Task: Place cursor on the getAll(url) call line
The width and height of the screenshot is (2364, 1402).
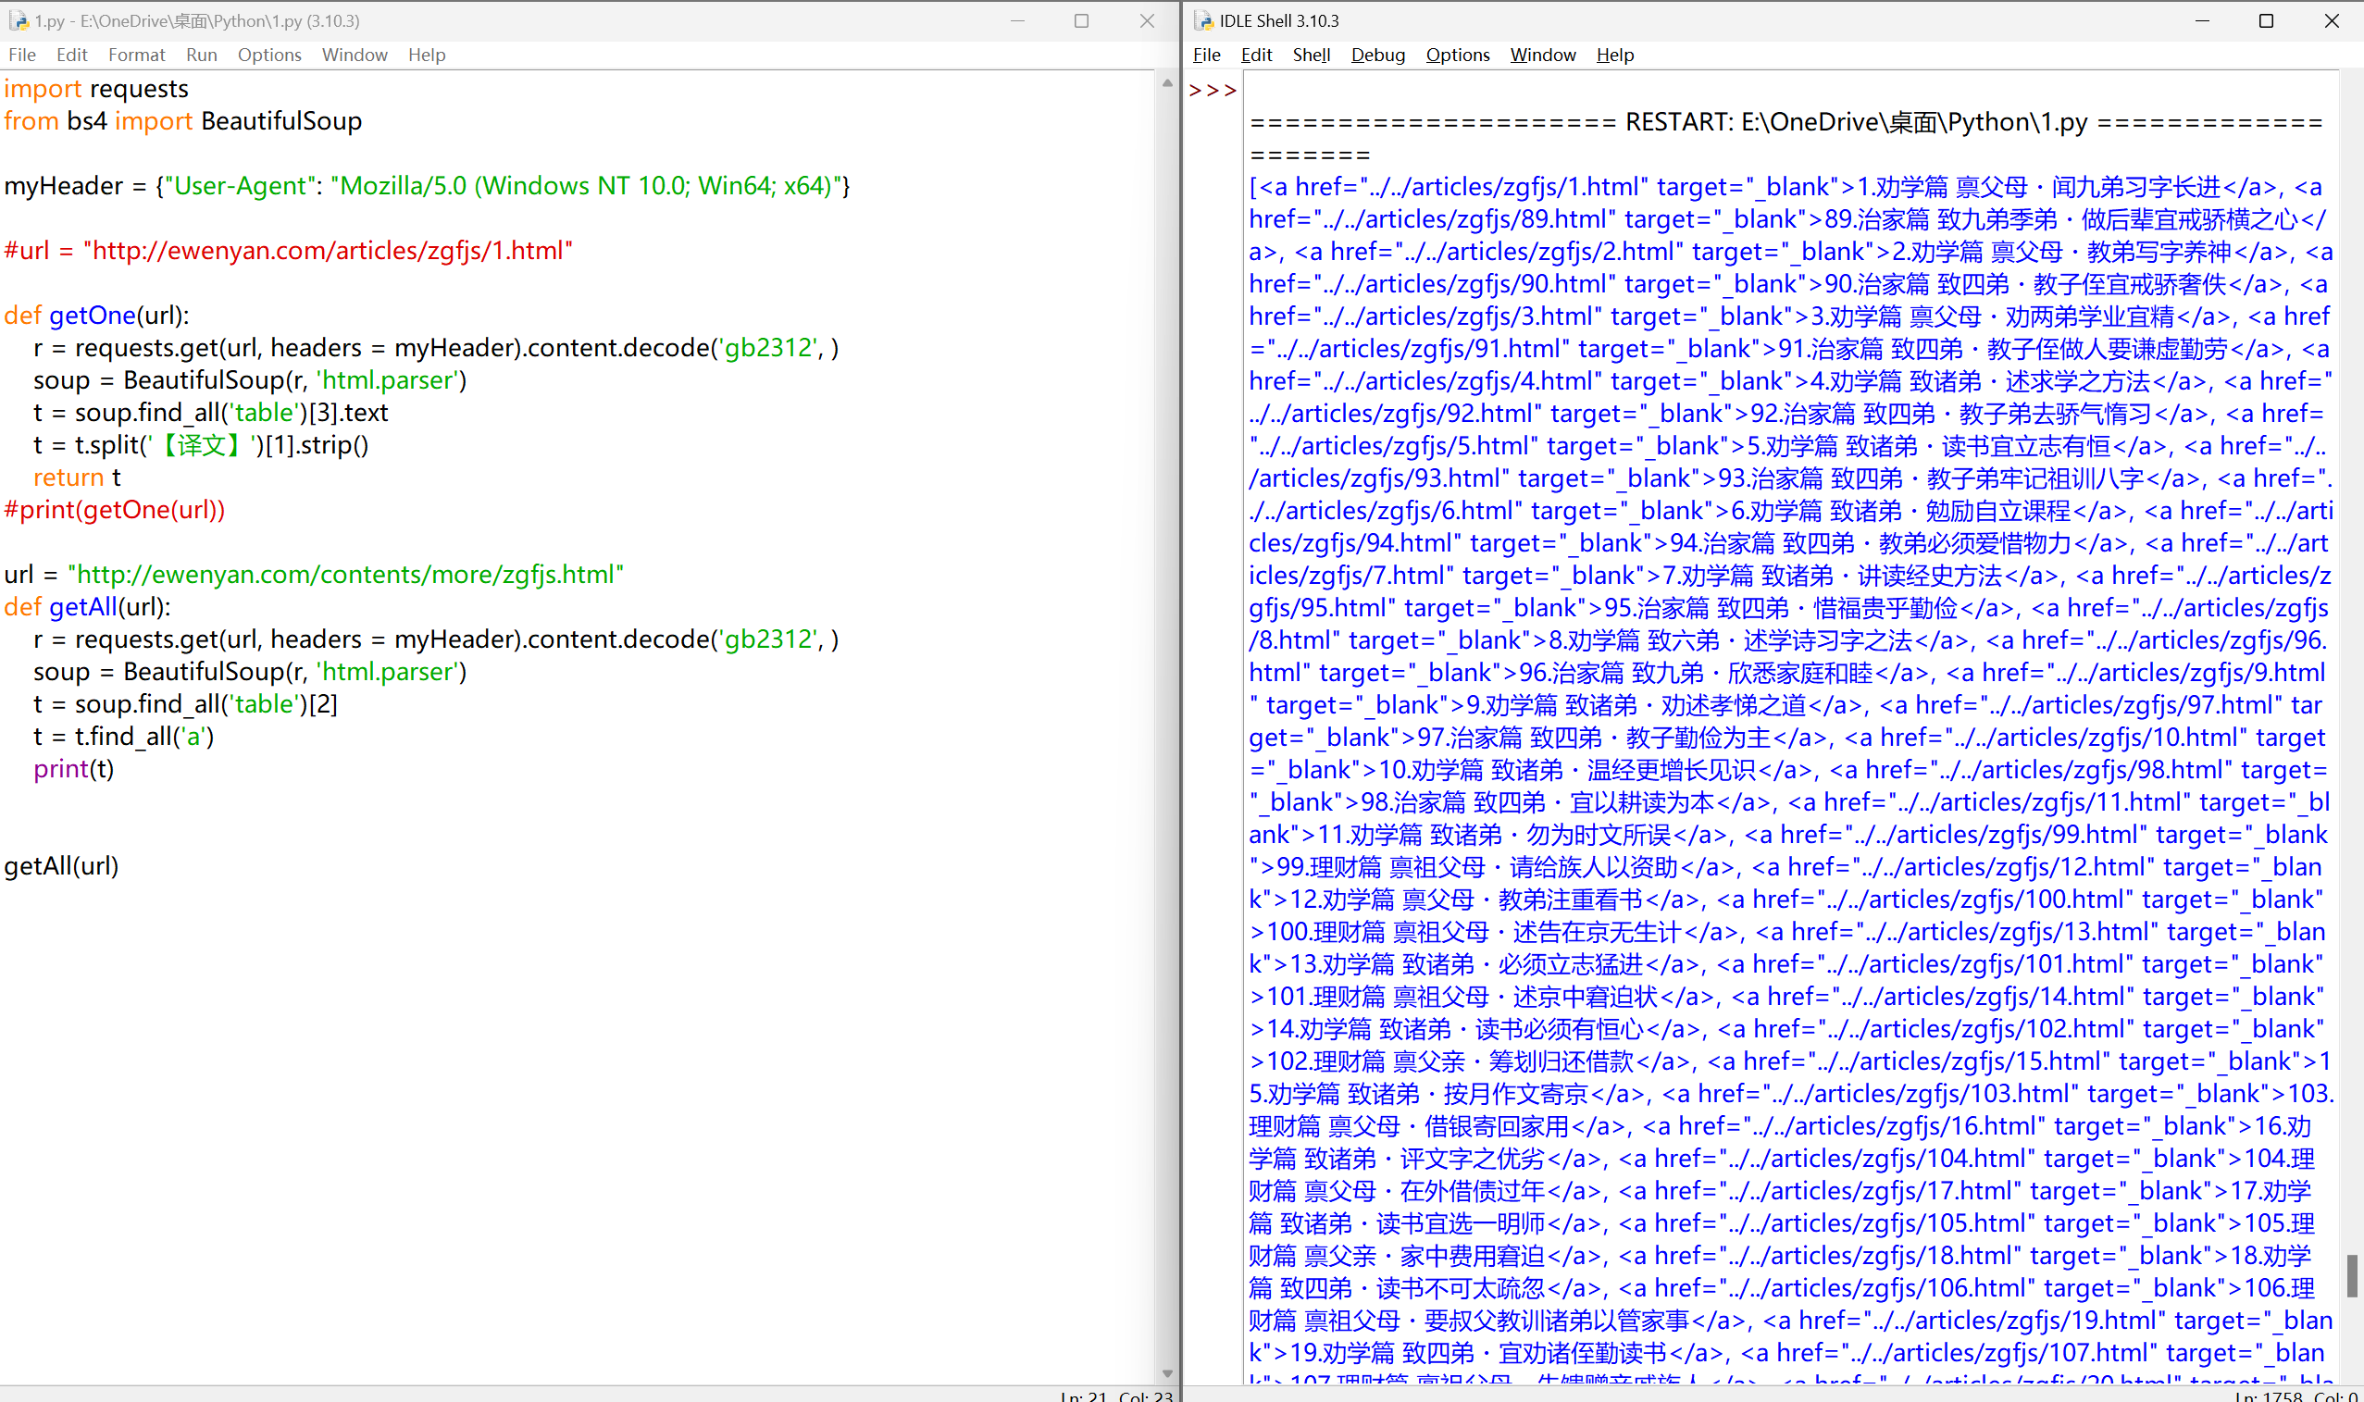Action: tap(61, 865)
